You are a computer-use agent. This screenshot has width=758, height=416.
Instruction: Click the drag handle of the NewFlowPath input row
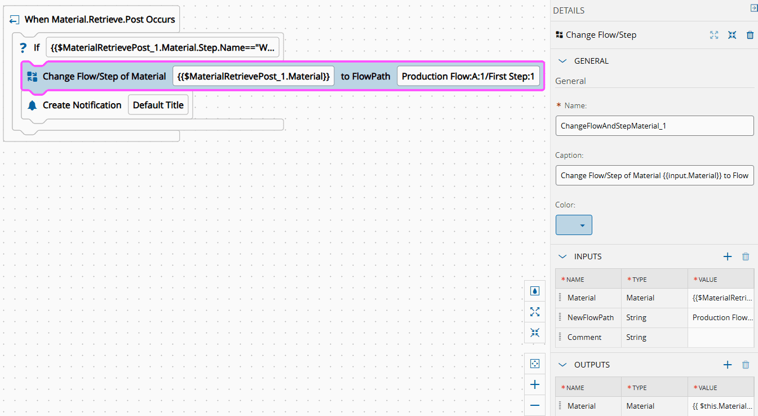560,317
